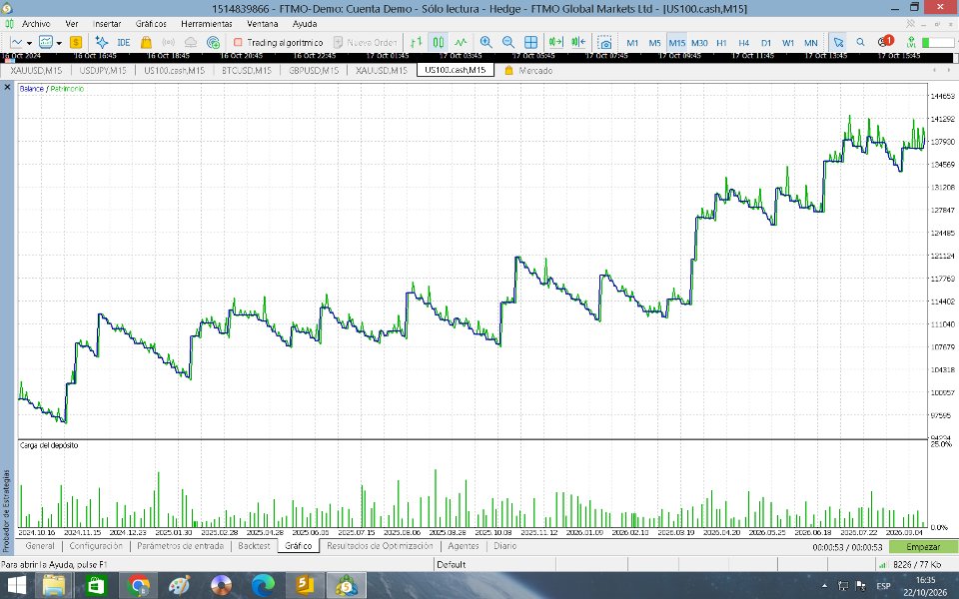Take a chart screenshot with camera icon

pos(604,42)
